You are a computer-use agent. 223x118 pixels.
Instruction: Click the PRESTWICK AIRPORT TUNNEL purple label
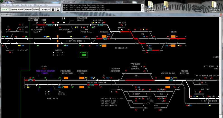pos(45,72)
